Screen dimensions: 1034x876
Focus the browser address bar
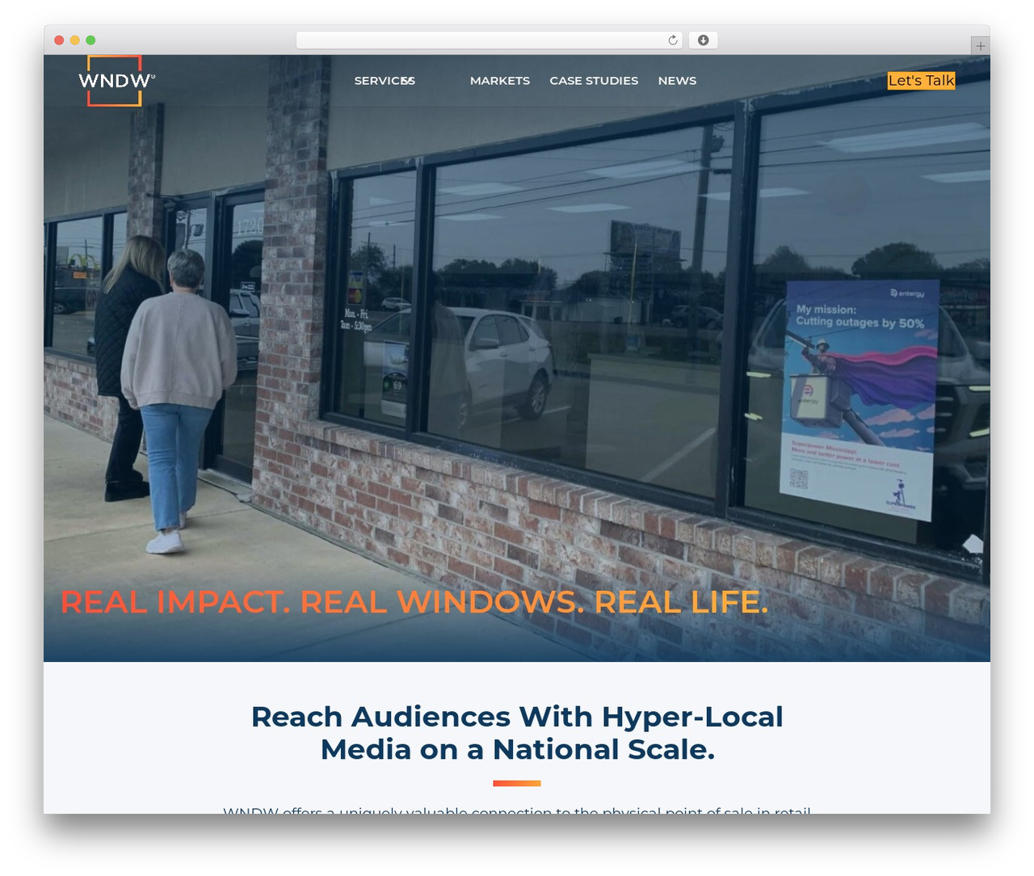tap(489, 40)
